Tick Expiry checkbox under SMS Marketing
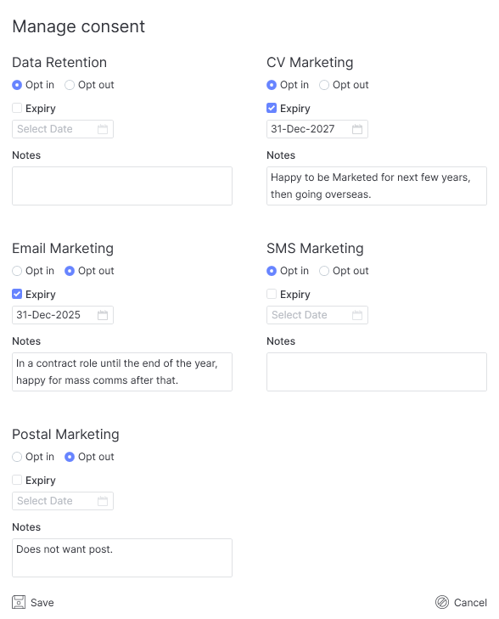The image size is (499, 619). coord(272,294)
